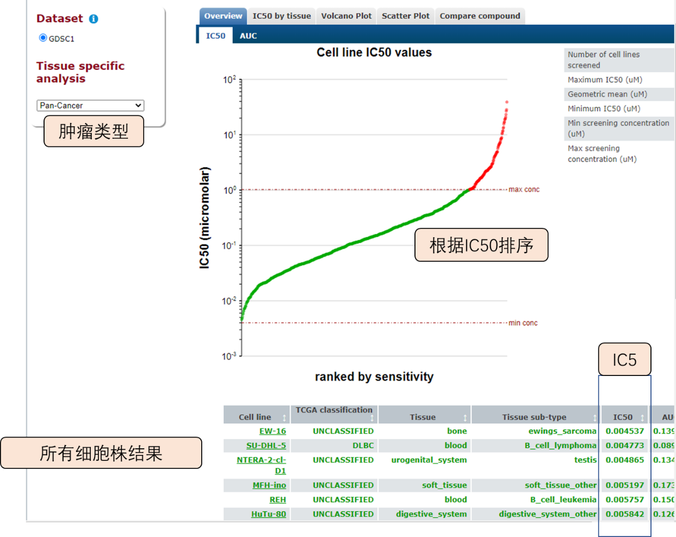
Task: Click the bone tissue cell
Action: point(457,431)
